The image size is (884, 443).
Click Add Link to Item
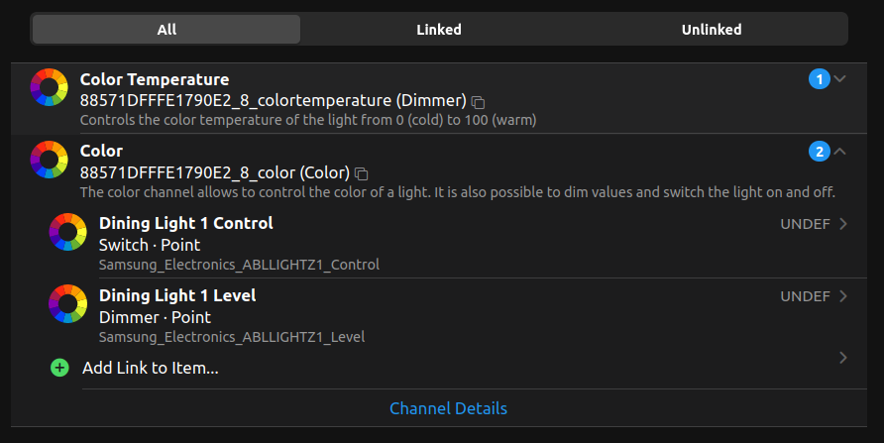(151, 369)
